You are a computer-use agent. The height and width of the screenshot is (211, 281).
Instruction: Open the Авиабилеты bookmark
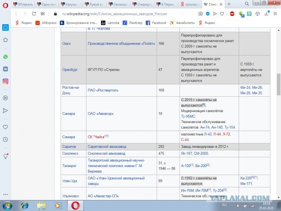pos(182,23)
